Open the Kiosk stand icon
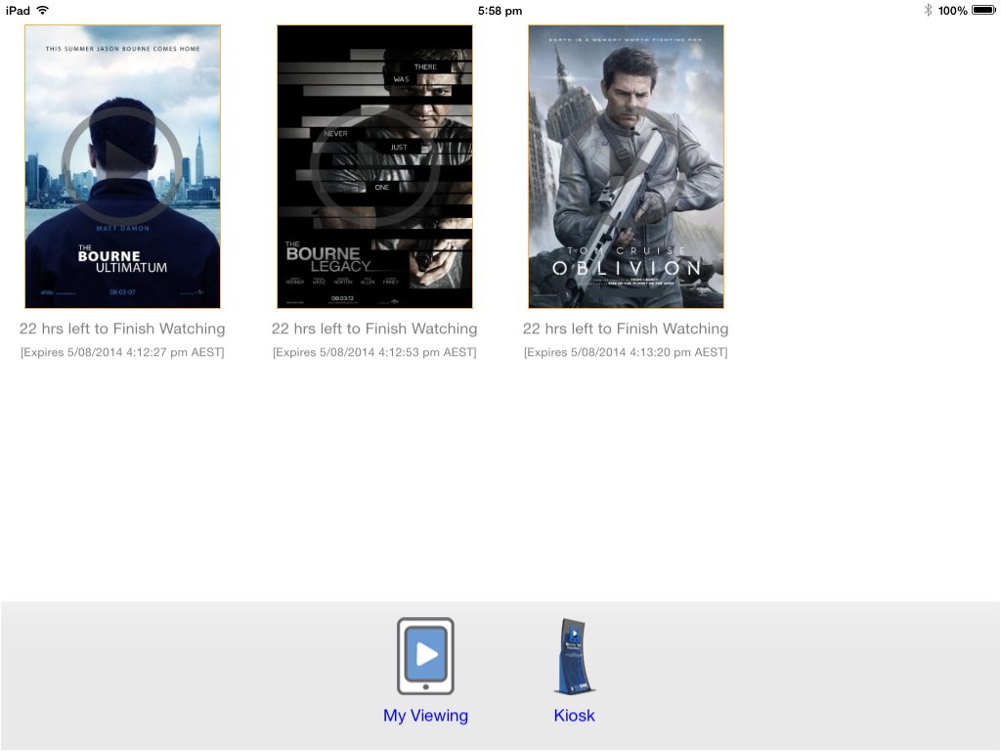The image size is (1001, 751). 574,656
